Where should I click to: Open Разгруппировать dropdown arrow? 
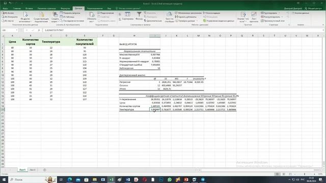[282, 17]
